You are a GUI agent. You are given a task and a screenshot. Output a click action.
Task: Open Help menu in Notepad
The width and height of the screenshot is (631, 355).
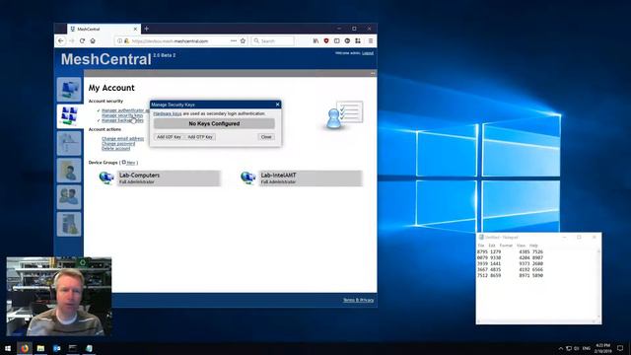(533, 246)
